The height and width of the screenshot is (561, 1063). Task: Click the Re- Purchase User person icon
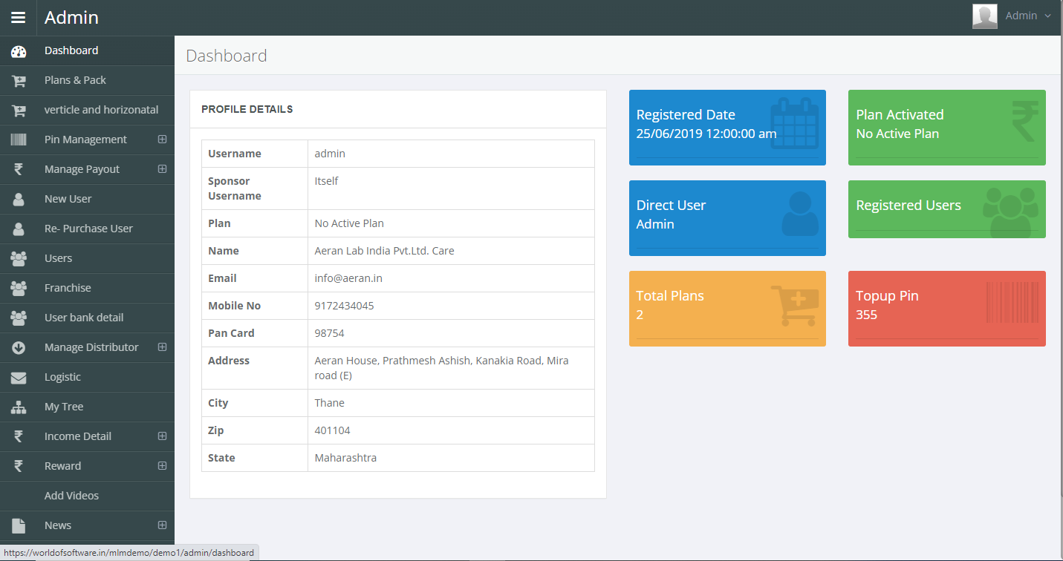(x=19, y=229)
